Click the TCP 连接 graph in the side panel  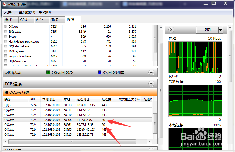(195, 100)
